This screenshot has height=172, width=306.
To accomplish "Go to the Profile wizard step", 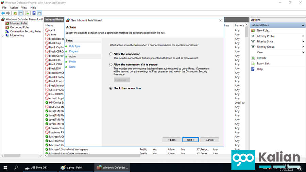I will [x=72, y=62].
